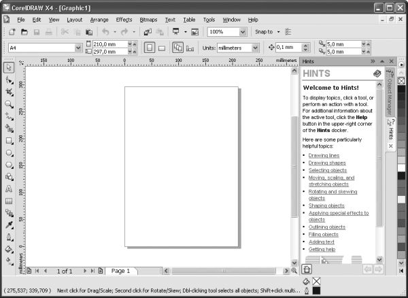408x298 pixels.
Task: Open the Drawing shapes hint link
Action: point(326,163)
